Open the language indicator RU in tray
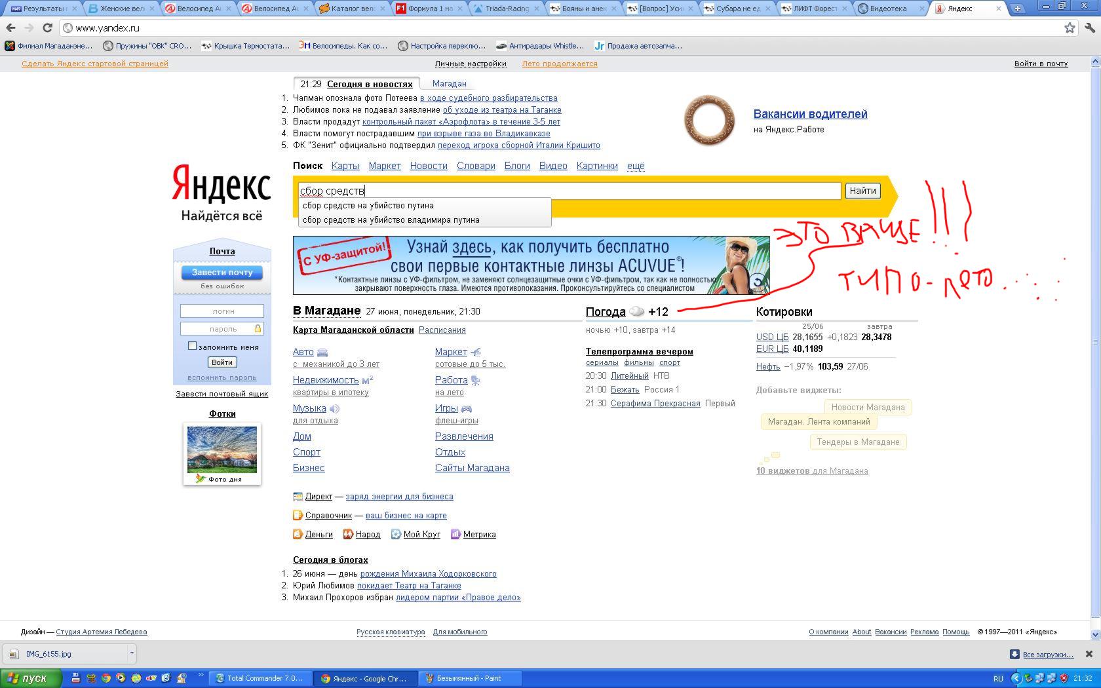 pos(998,678)
